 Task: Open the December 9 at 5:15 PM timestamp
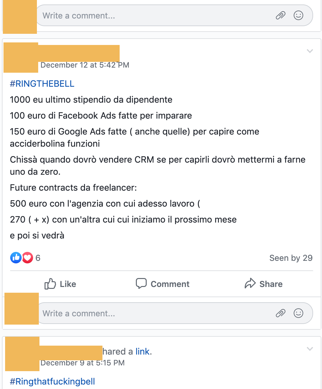(82, 363)
